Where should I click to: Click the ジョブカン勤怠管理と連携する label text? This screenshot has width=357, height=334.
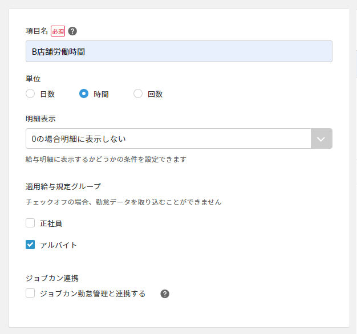click(x=92, y=294)
